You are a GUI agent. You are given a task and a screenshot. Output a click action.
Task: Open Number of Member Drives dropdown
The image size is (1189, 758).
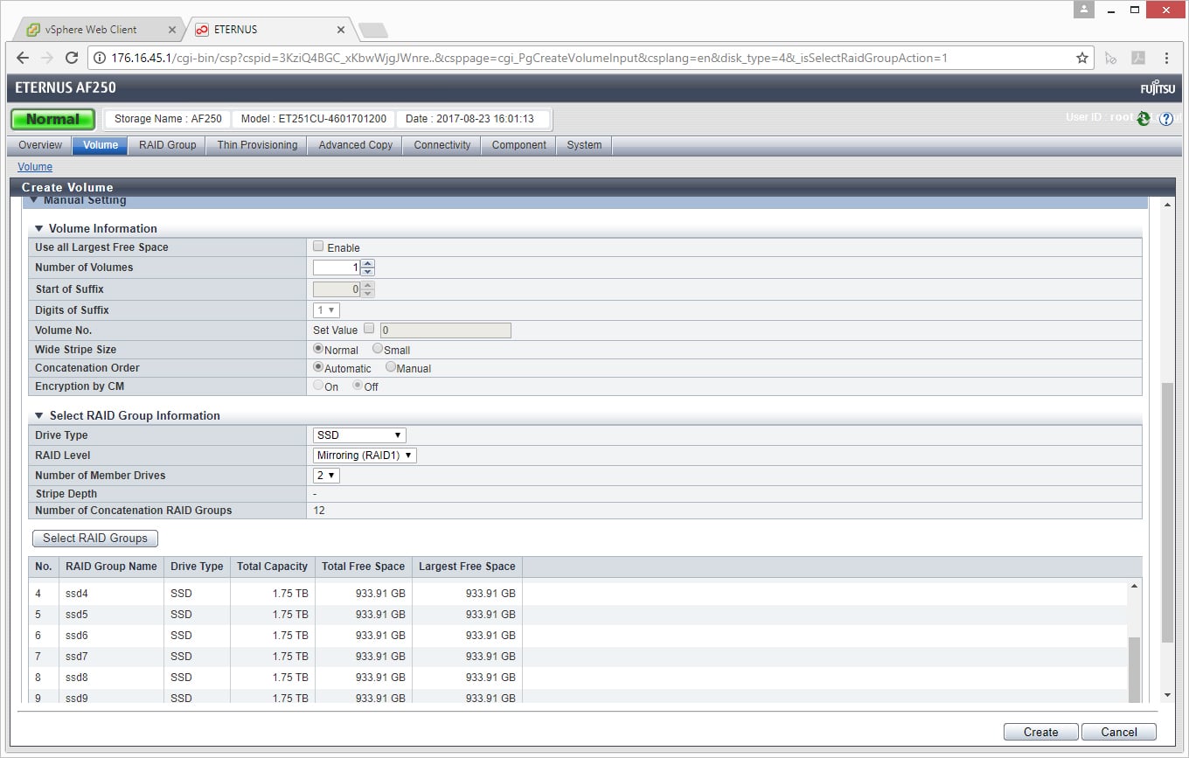pos(326,475)
